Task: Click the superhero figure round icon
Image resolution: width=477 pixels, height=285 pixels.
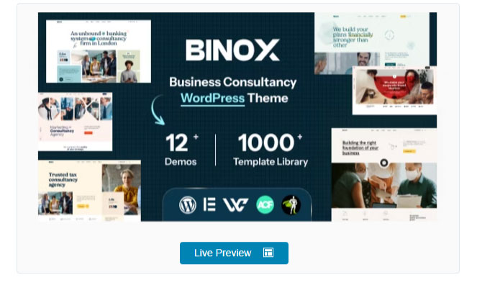Action: (291, 204)
